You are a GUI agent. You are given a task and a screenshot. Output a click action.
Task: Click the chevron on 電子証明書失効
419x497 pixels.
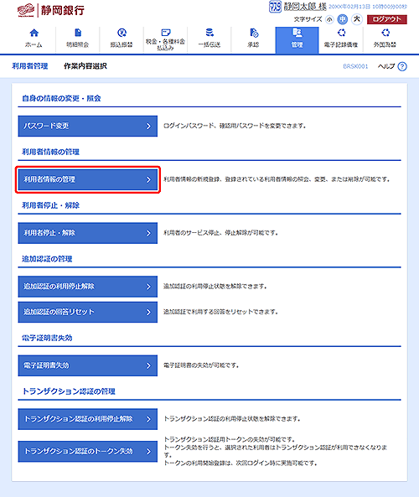(x=148, y=365)
